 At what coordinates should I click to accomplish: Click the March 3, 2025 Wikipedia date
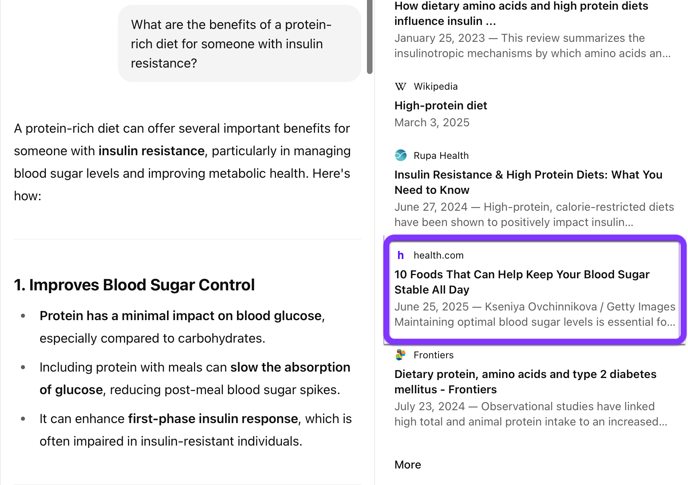coord(432,122)
